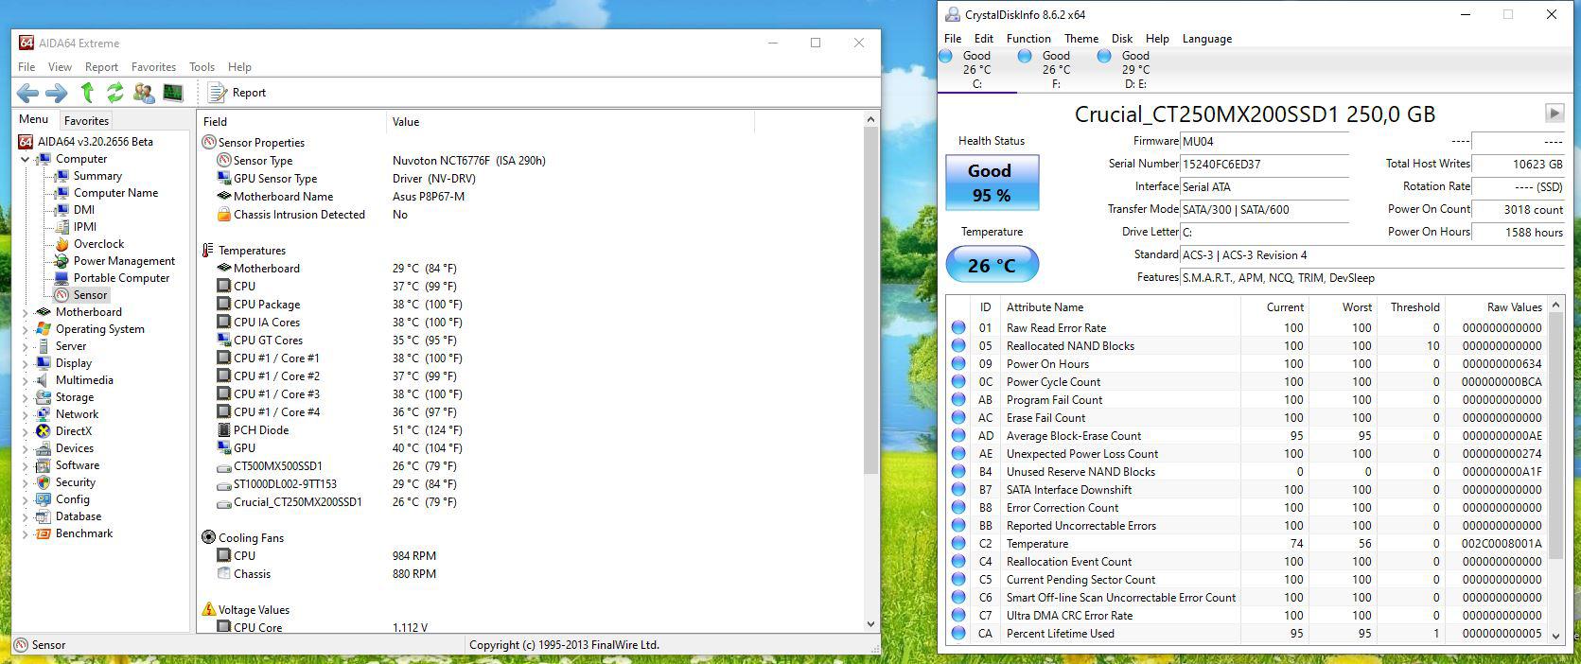Select the F: drive status indicator
The image size is (1581, 664).
click(x=1055, y=70)
